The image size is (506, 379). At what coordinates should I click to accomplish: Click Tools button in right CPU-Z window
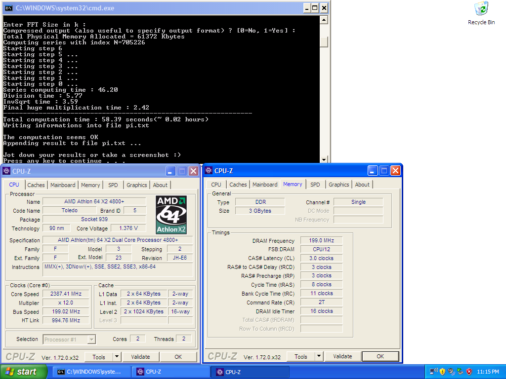[x=300, y=356]
